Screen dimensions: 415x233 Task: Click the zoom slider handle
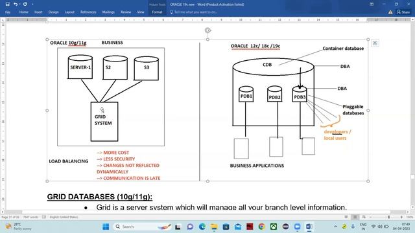pyautogui.click(x=389, y=217)
